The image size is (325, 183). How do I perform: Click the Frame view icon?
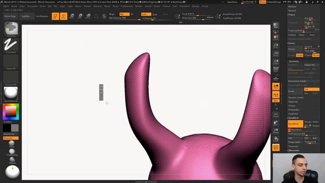pyautogui.click(x=276, y=115)
